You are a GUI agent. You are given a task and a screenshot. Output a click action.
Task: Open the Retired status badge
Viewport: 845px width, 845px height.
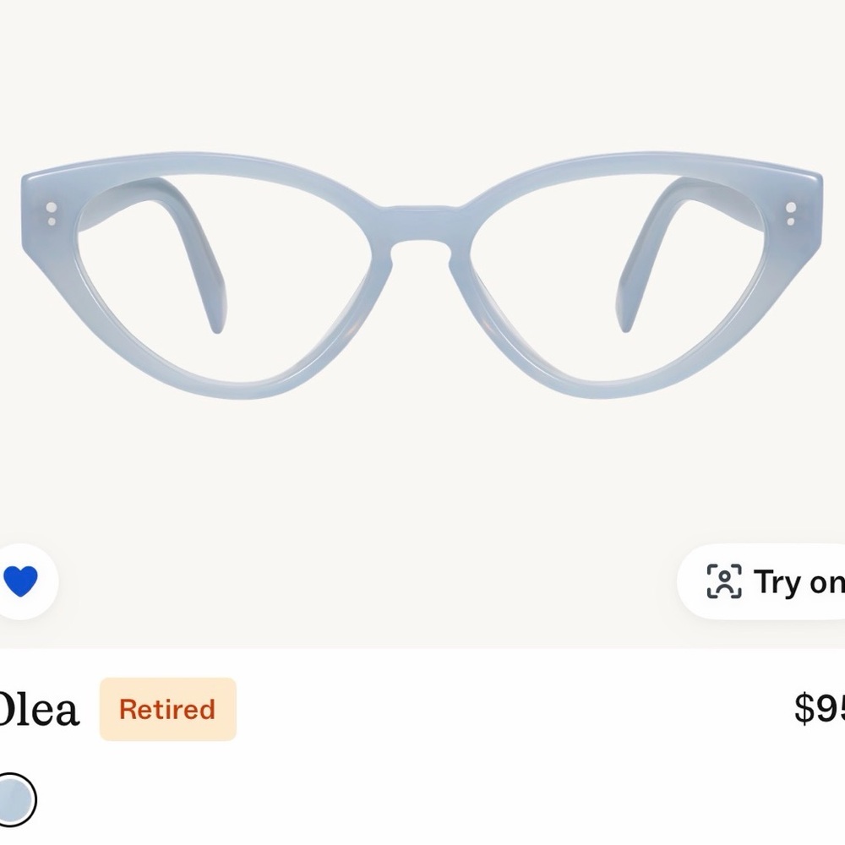click(x=167, y=710)
